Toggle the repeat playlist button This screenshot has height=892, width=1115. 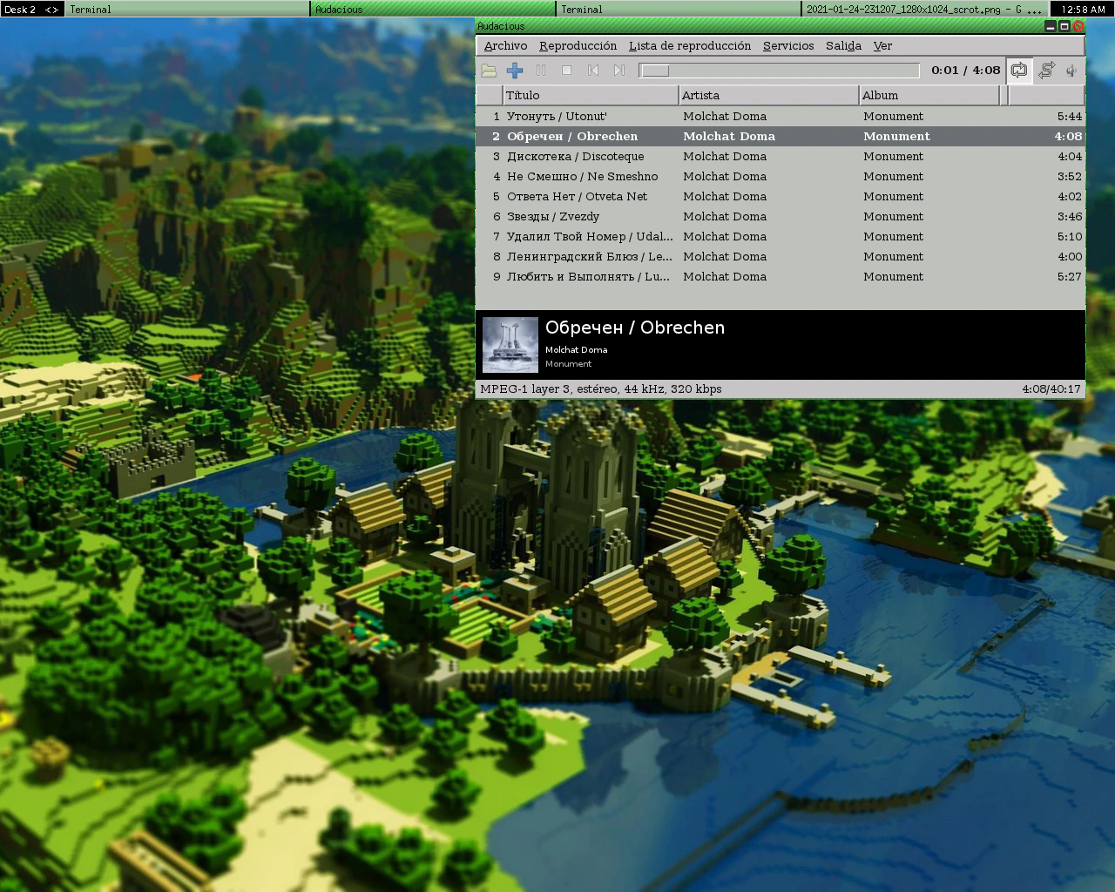1019,71
